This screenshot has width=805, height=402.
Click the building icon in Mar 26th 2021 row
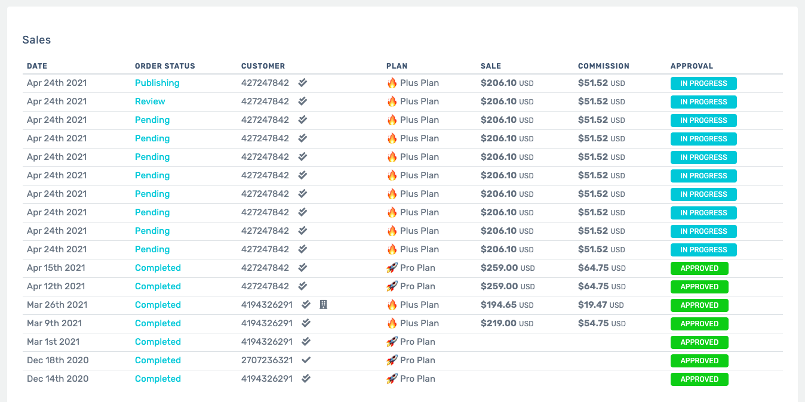click(324, 305)
